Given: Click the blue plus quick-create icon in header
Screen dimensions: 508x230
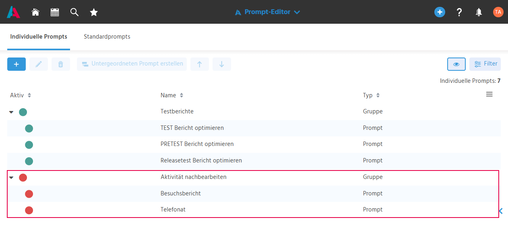Looking at the screenshot, I should point(440,12).
